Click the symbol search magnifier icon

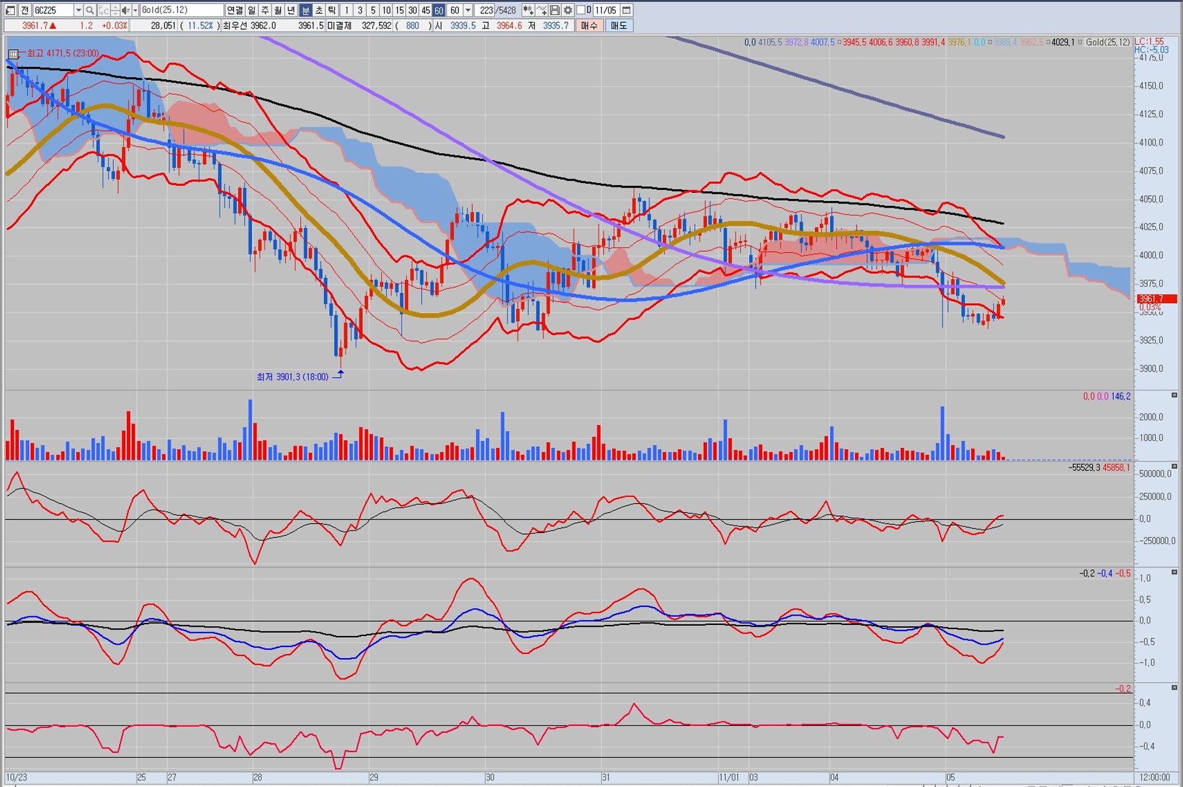(x=90, y=10)
